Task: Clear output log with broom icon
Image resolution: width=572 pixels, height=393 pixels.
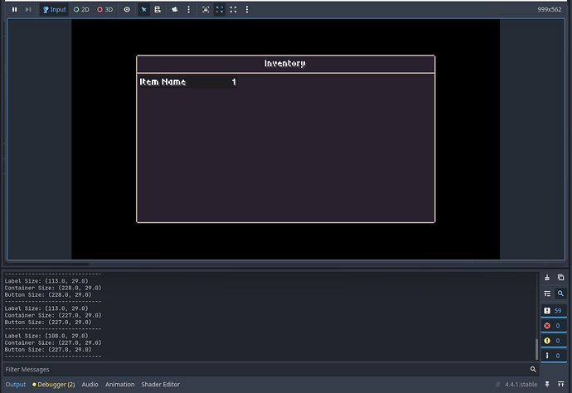Action: [547, 277]
